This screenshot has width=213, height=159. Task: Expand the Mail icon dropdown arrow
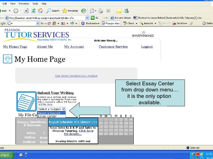pos(96,11)
